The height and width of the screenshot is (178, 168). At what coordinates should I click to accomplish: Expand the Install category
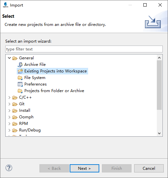[9, 110]
